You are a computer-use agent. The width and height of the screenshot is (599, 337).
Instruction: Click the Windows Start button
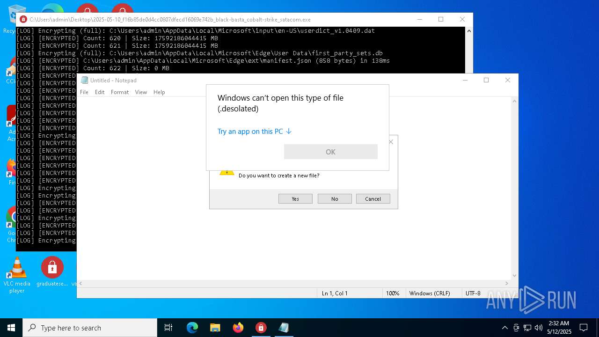[11, 328]
